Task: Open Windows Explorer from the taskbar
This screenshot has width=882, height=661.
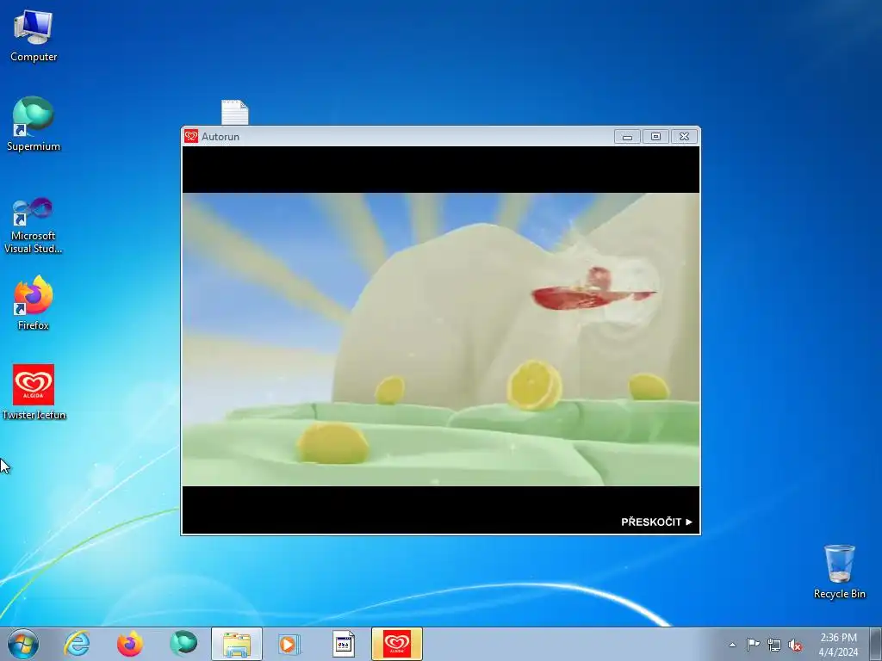Action: pyautogui.click(x=237, y=644)
